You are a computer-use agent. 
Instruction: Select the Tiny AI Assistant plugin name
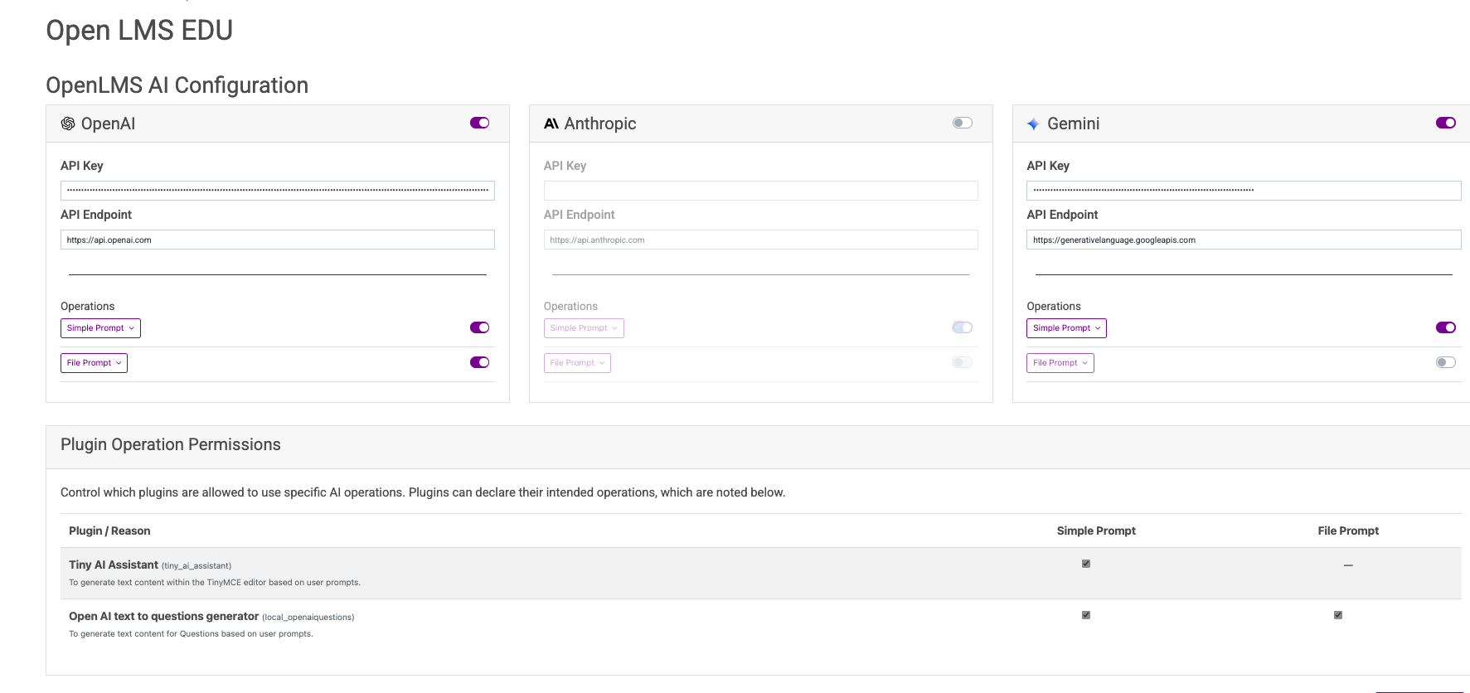[x=114, y=565]
